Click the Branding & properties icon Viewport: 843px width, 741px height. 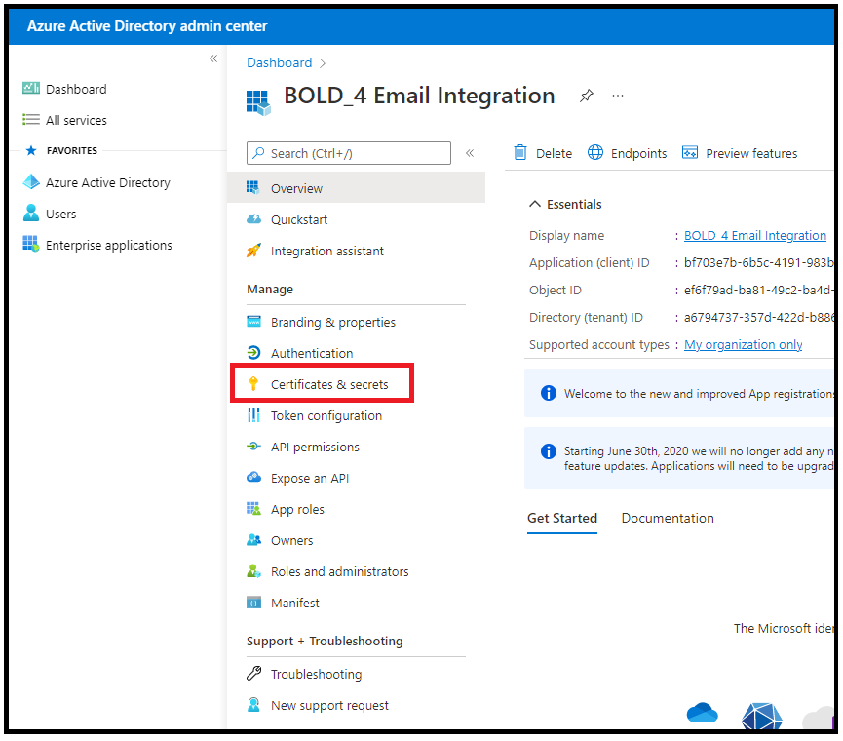click(253, 322)
